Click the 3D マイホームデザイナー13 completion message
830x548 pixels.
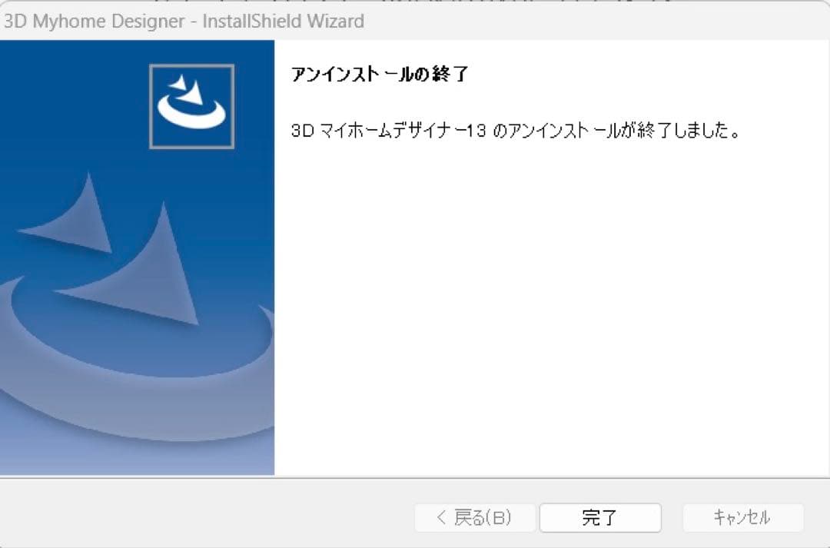516,130
